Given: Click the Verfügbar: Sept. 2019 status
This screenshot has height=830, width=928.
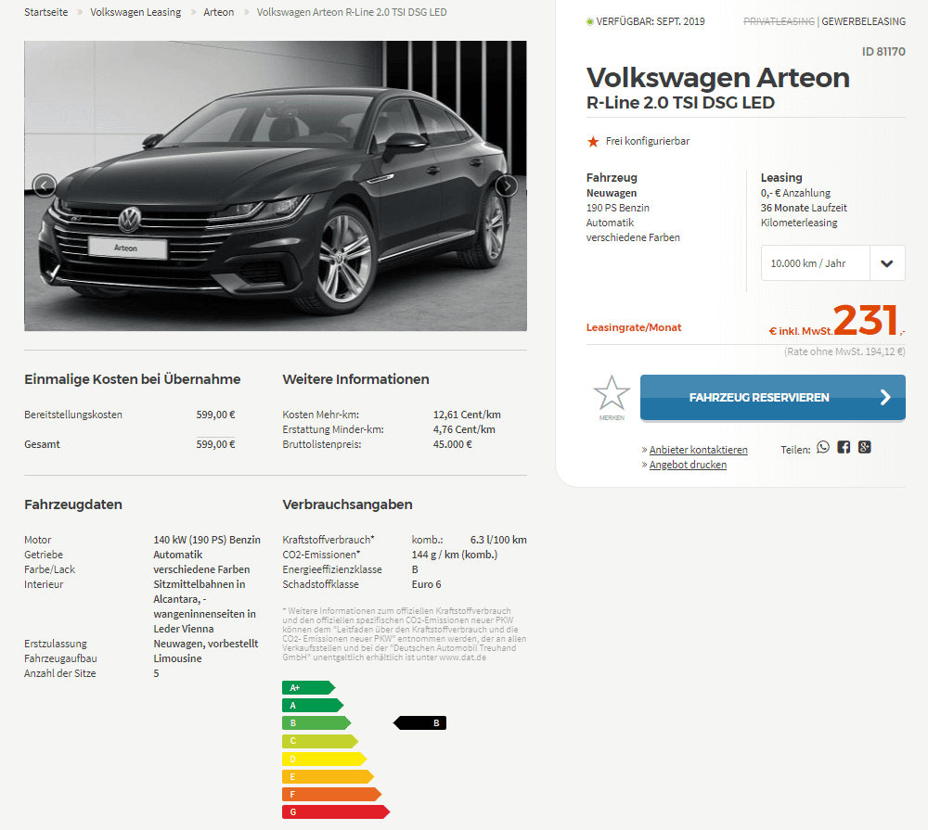Looking at the screenshot, I should pos(651,21).
